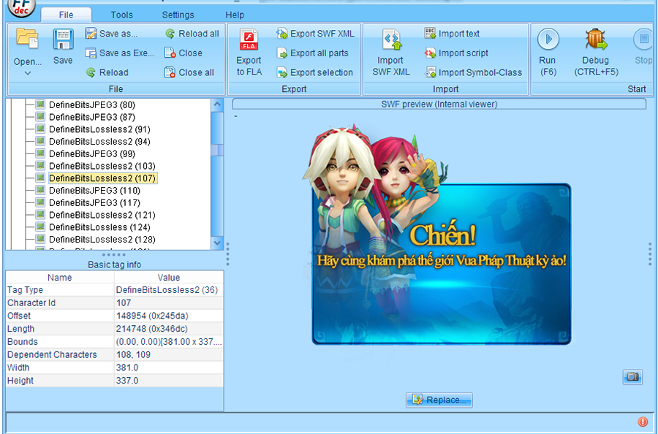The image size is (658, 434).
Task: Select DefineBitsJPEG3 (110)
Action: pos(94,191)
